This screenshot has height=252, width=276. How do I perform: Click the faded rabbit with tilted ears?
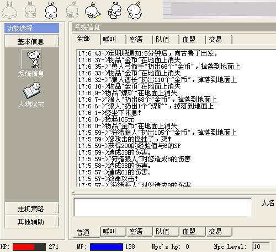(72, 10)
